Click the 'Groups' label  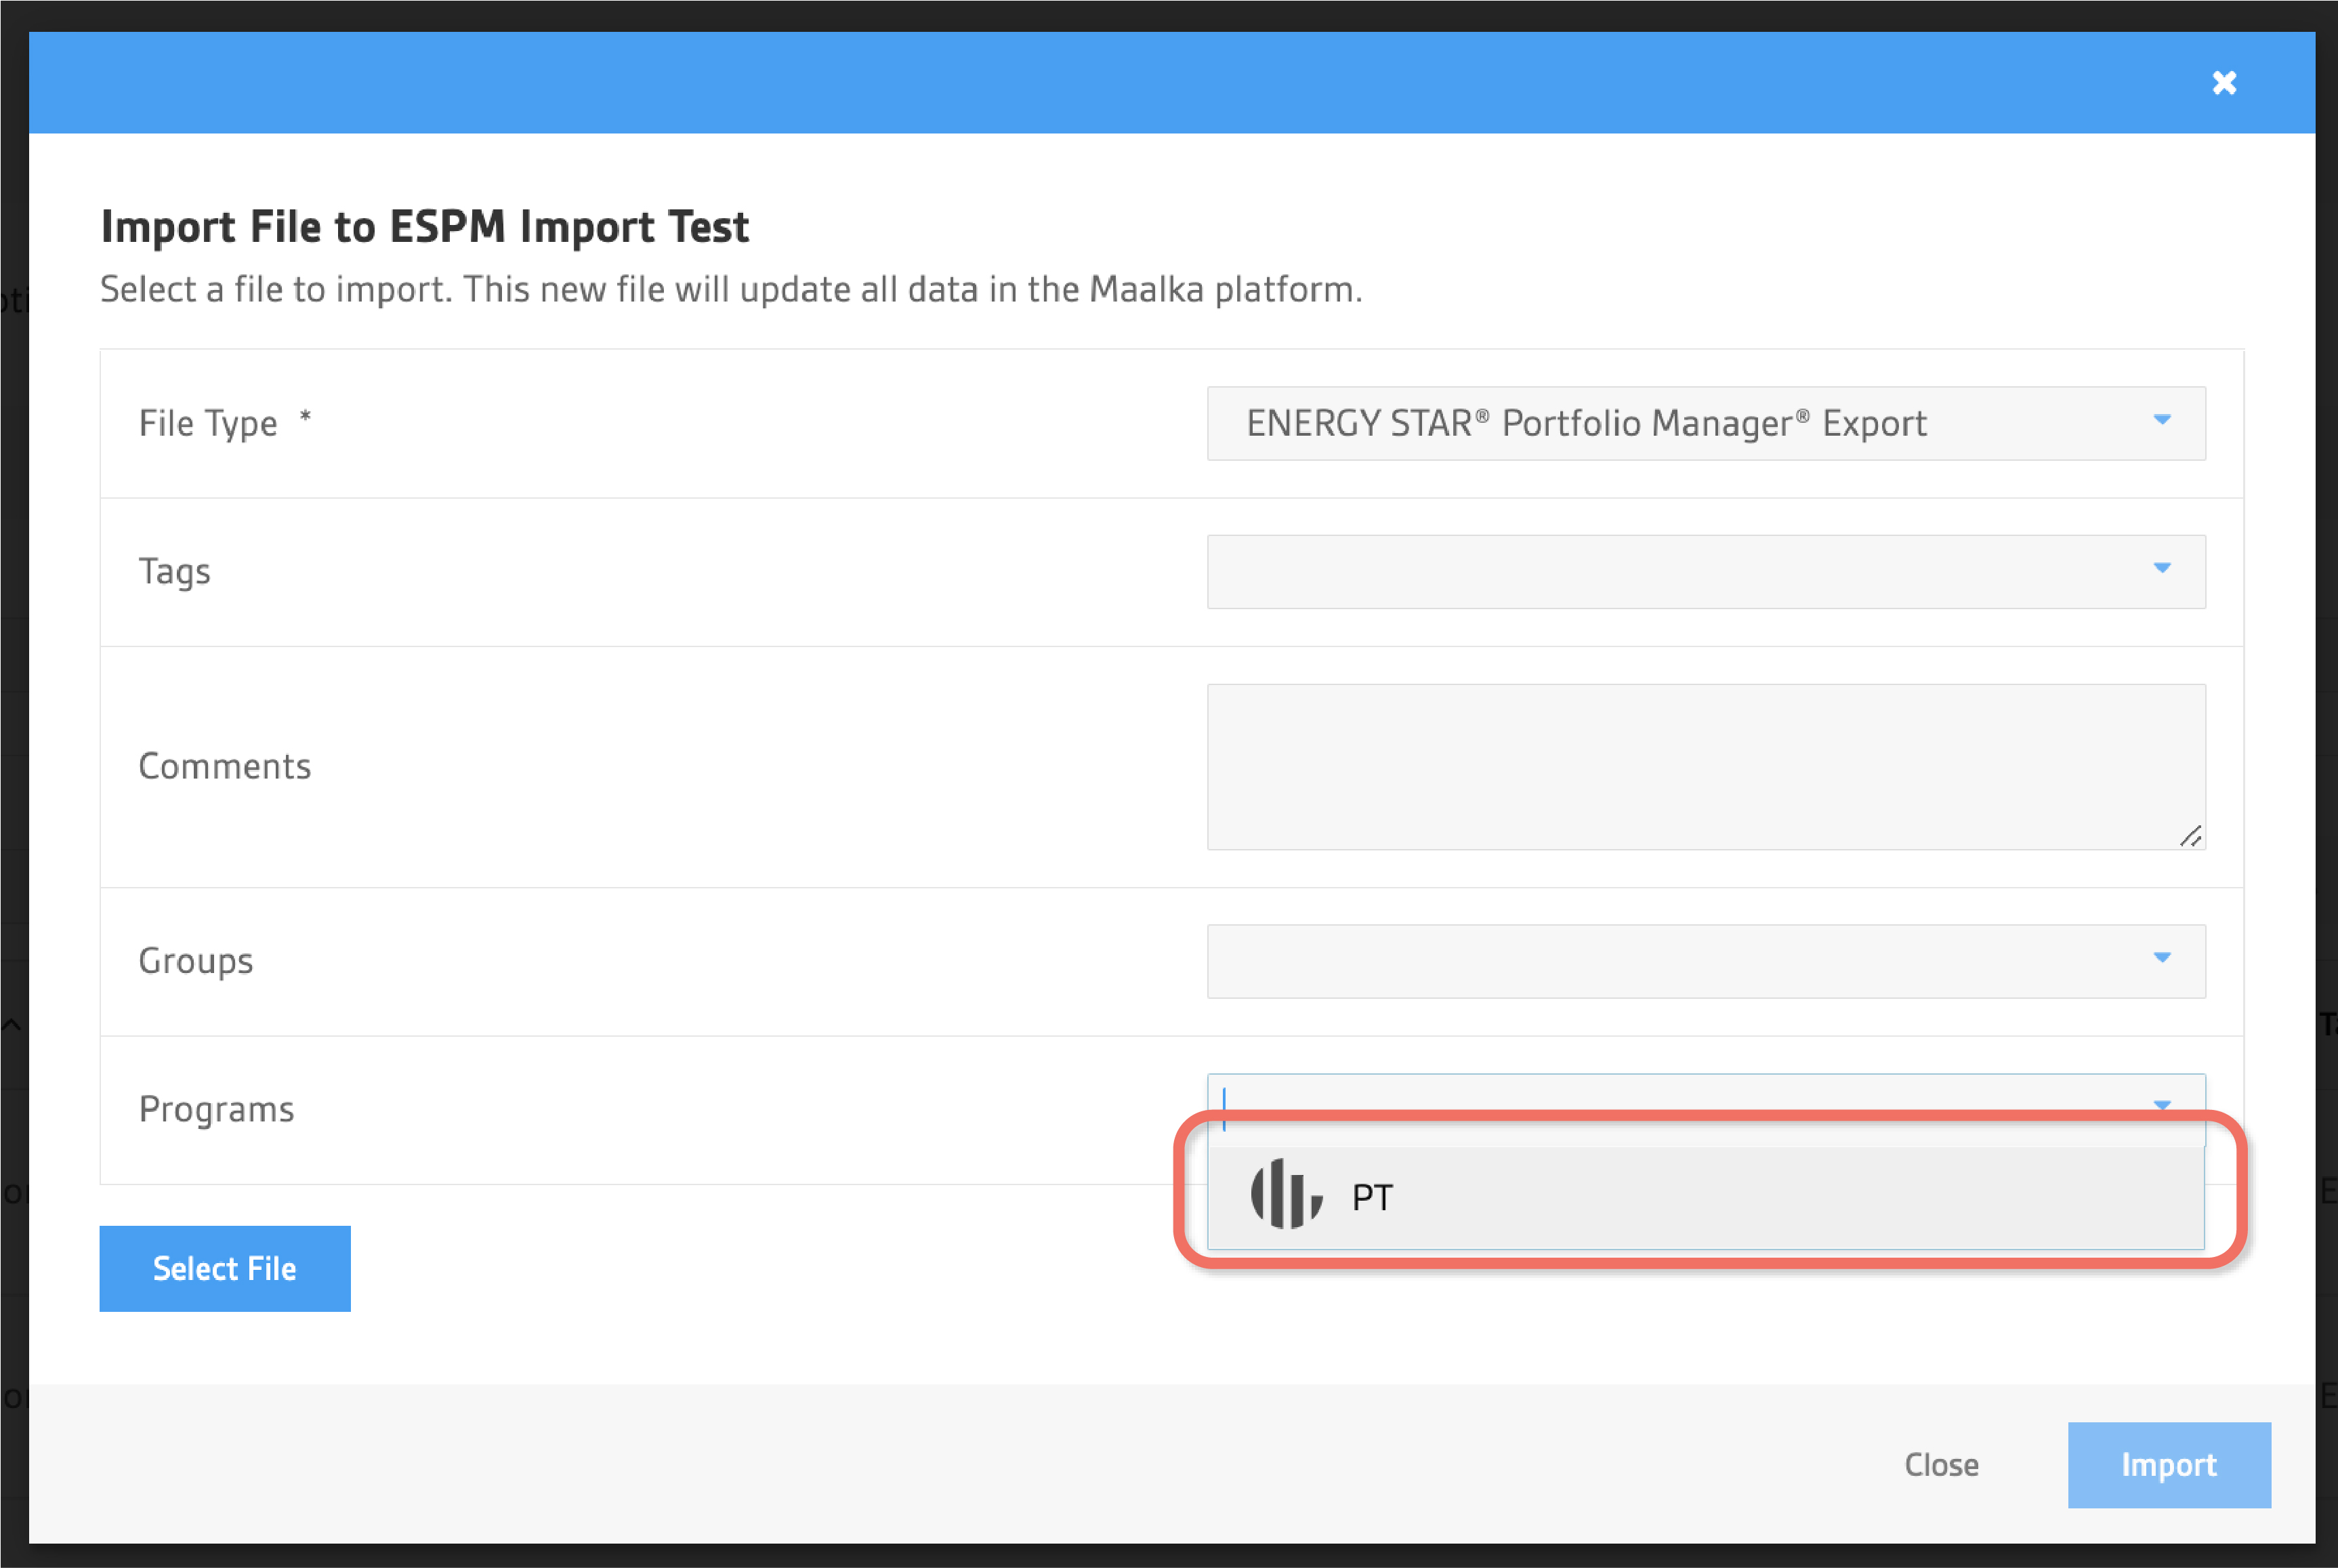(x=196, y=961)
